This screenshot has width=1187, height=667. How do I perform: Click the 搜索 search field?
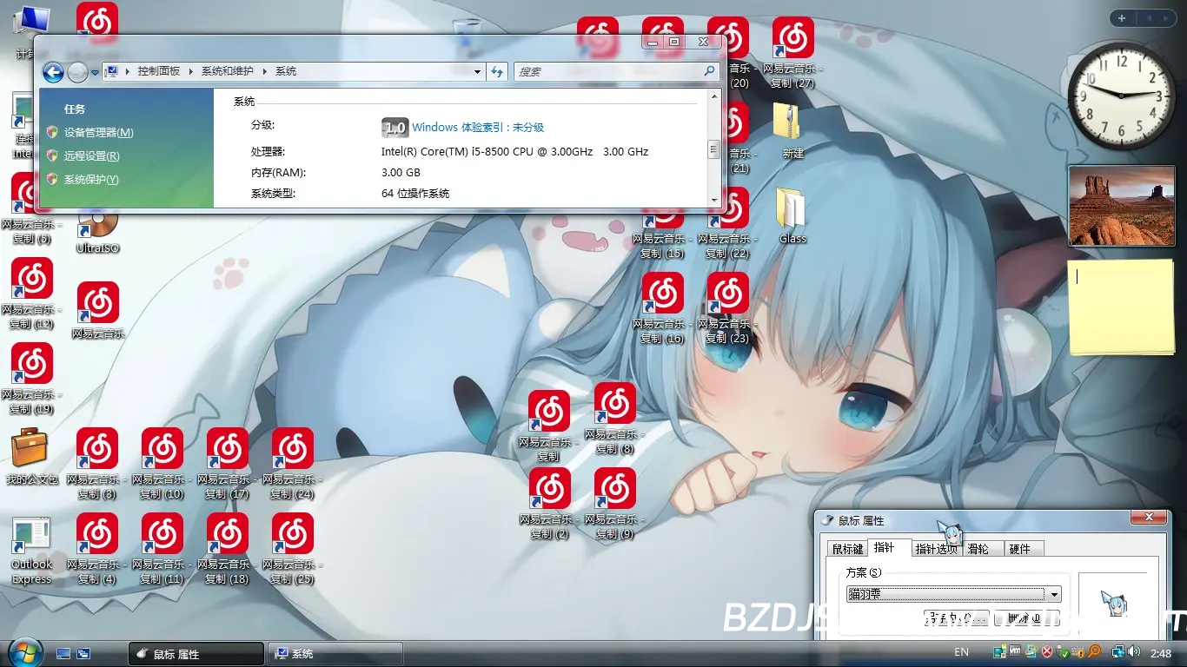coord(617,72)
